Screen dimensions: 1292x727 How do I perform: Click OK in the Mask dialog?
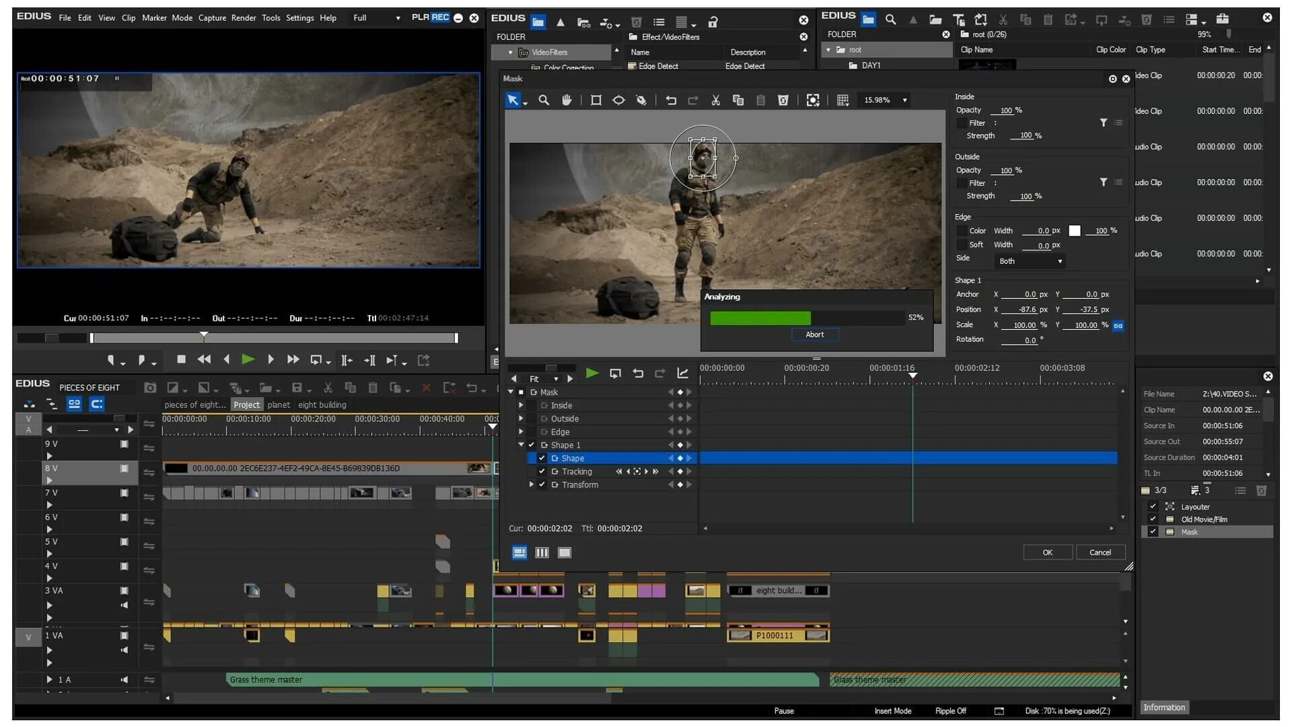1047,552
